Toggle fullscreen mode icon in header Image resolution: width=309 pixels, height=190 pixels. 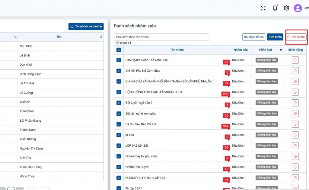tap(263, 8)
